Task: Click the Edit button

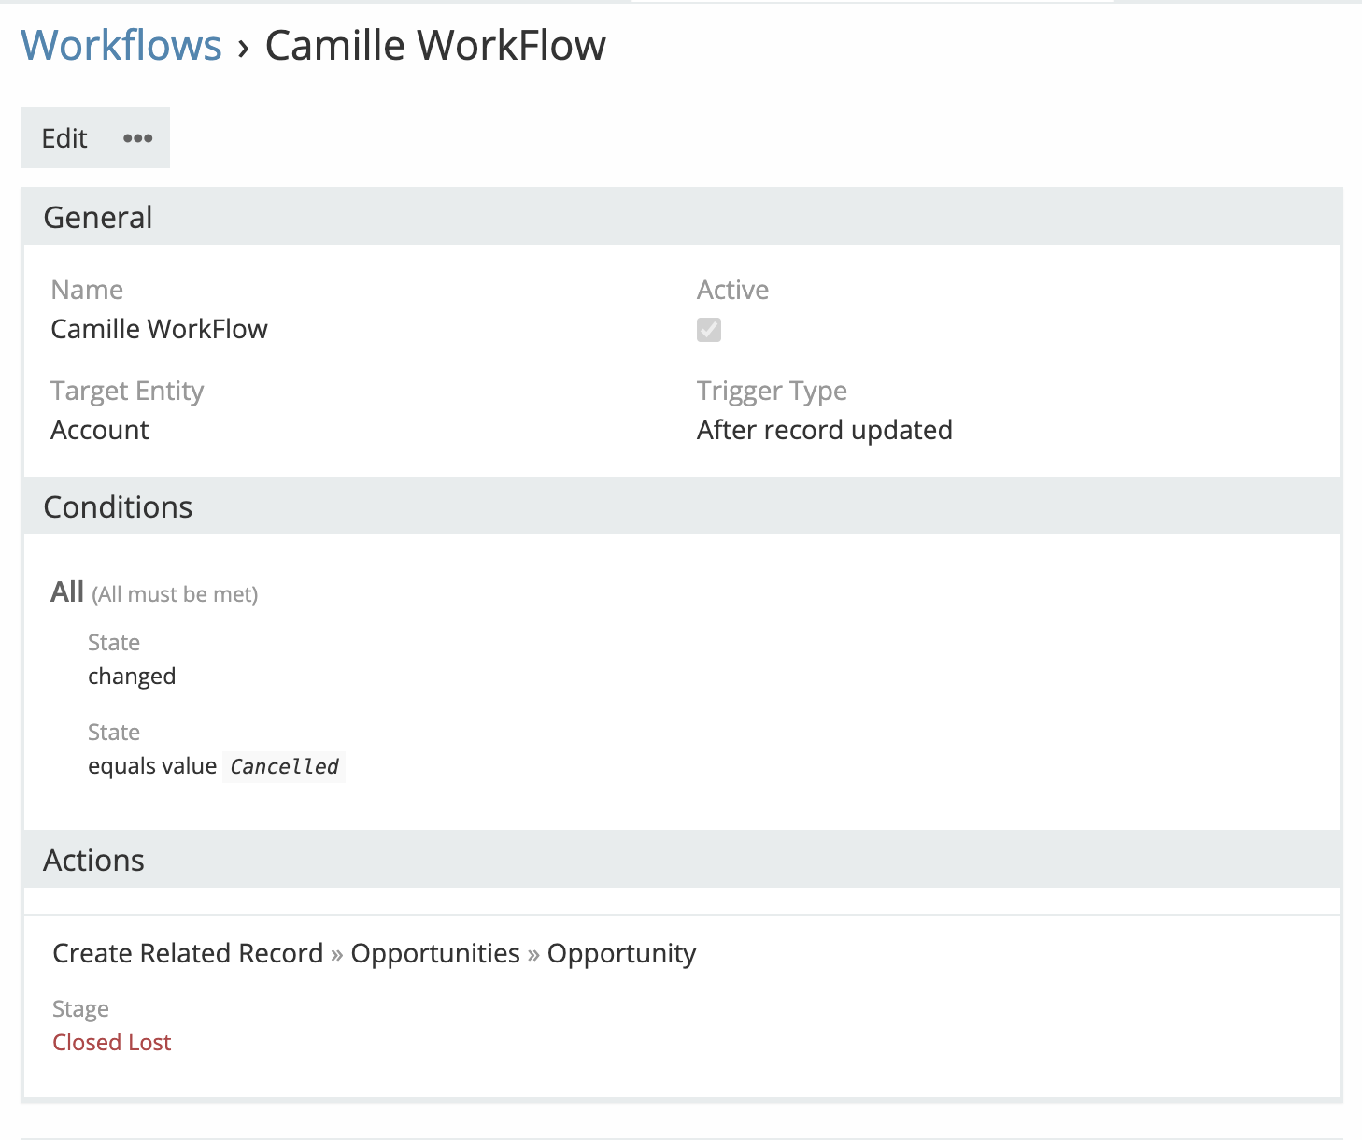Action: point(64,138)
